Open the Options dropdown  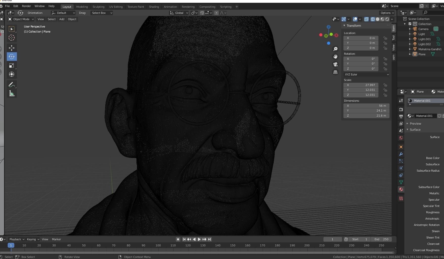click(387, 13)
